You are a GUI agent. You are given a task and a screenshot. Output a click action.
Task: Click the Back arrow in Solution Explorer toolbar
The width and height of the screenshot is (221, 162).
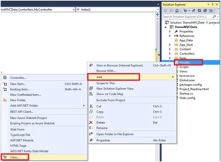click(x=166, y=11)
